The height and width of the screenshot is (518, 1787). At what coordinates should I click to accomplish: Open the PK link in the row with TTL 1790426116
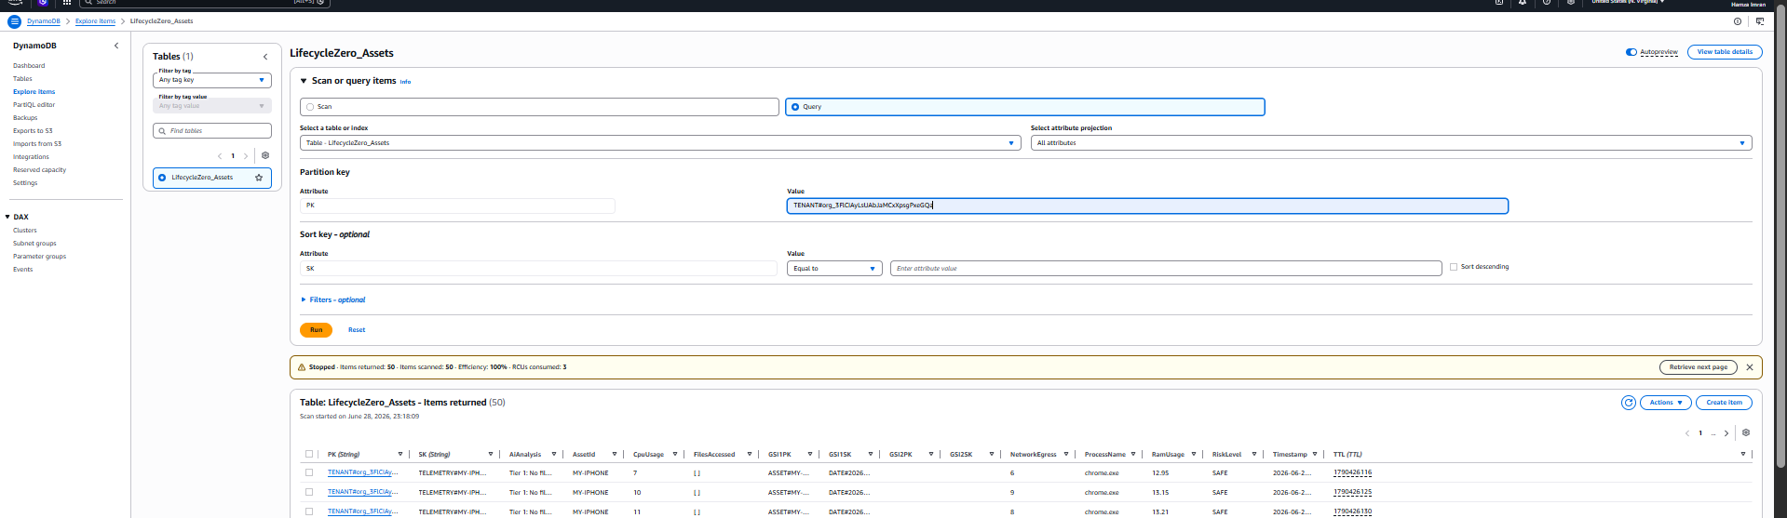[x=362, y=472]
